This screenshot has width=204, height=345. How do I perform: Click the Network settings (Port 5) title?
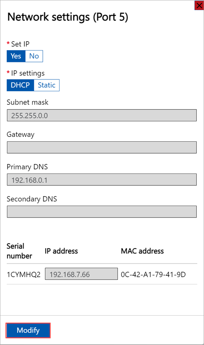click(x=68, y=17)
